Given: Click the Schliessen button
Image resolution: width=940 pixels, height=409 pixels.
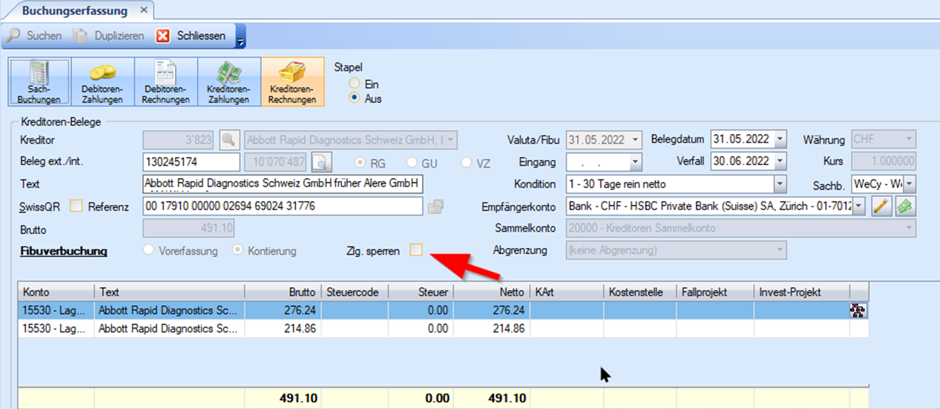Looking at the screenshot, I should coord(191,36).
